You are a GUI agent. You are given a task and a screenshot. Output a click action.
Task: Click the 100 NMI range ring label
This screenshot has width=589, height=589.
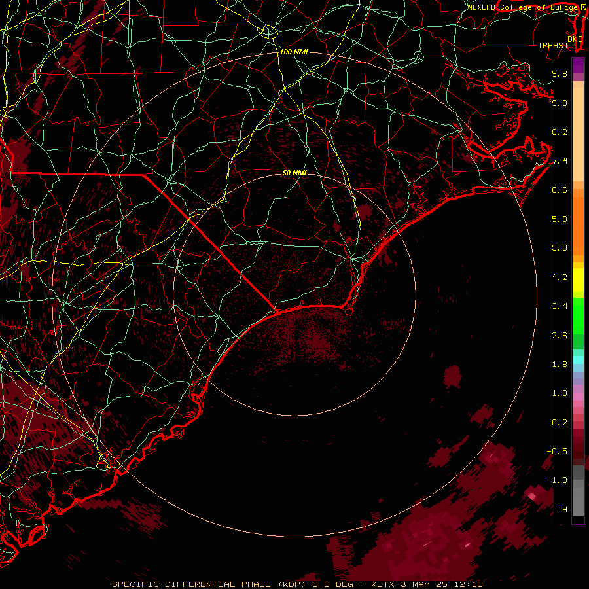pos(294,52)
